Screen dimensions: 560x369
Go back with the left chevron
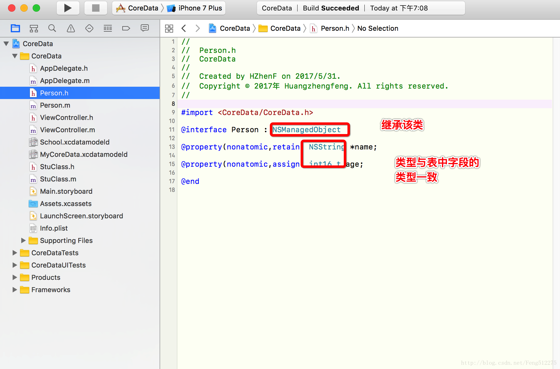[x=184, y=28]
